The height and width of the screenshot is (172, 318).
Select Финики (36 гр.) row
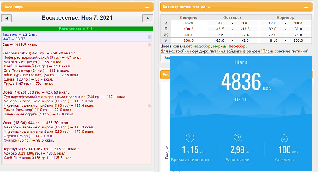(29, 140)
